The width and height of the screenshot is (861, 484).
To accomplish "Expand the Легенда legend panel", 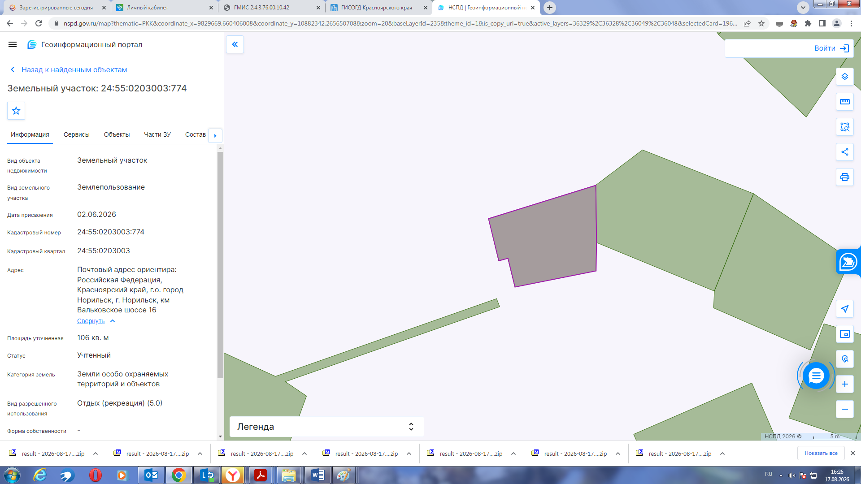I will pos(326,427).
